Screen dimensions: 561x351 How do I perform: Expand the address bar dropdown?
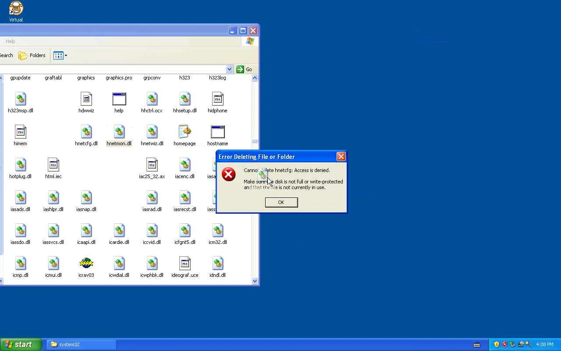(229, 69)
